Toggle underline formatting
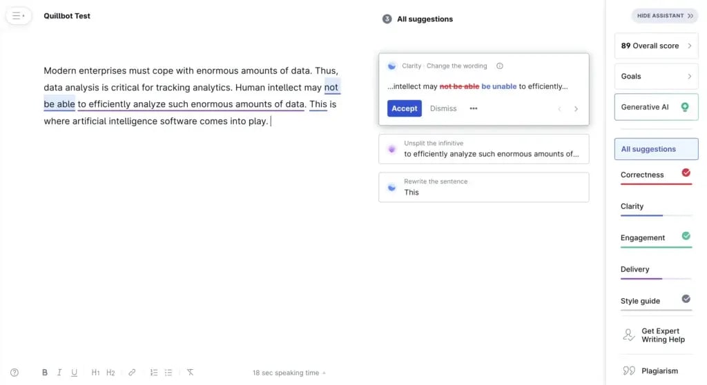The width and height of the screenshot is (707, 385). (74, 373)
